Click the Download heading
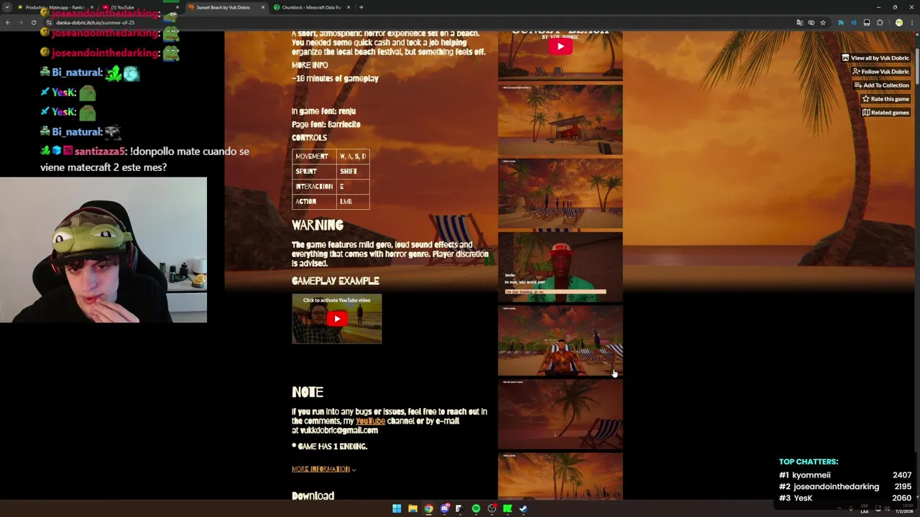Viewport: 920px width, 517px height. click(x=313, y=495)
